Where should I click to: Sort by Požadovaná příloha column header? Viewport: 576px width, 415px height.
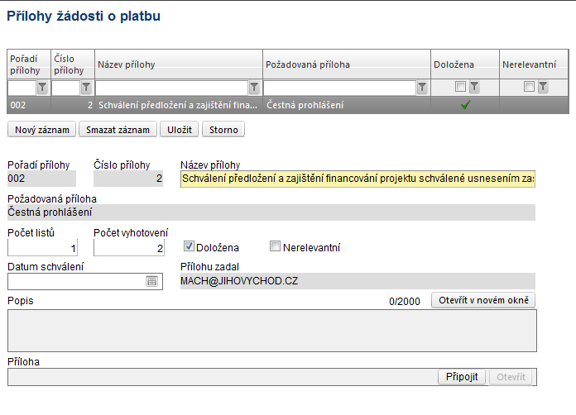(x=347, y=64)
